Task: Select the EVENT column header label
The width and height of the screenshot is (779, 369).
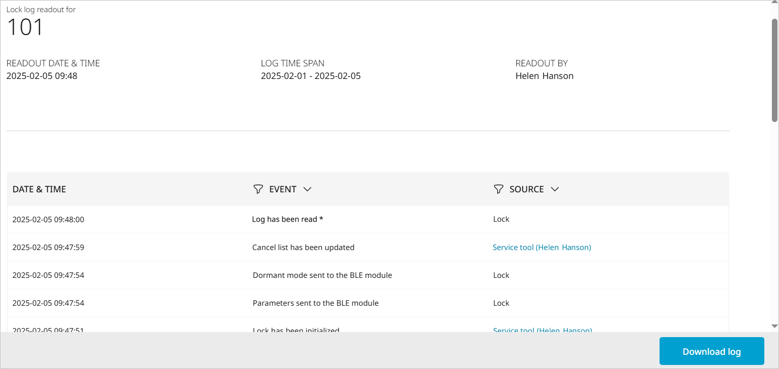Action: click(x=282, y=189)
